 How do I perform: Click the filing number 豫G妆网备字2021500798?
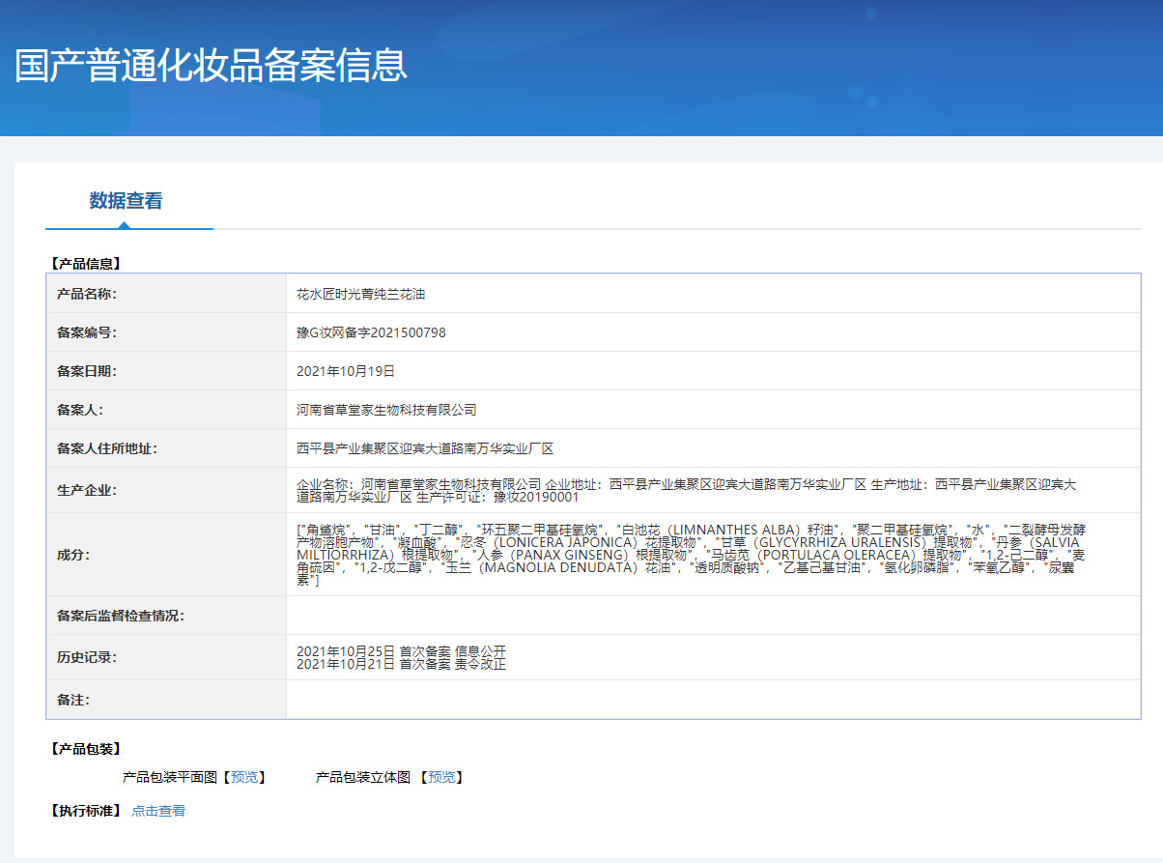point(371,332)
